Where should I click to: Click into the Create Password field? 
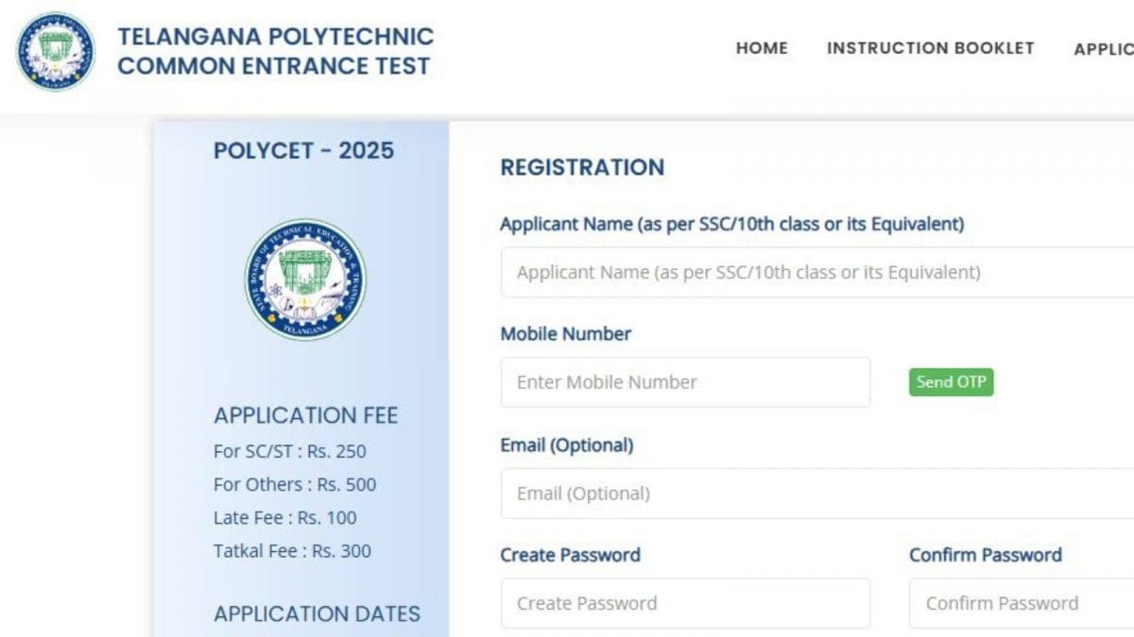[x=685, y=604]
